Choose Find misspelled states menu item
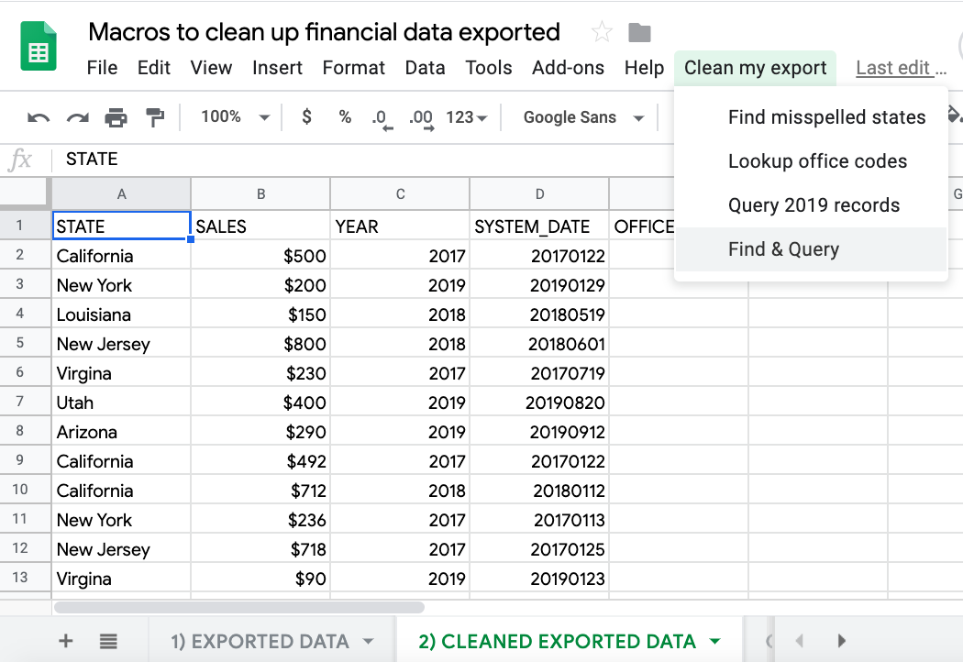This screenshot has width=963, height=662. (826, 117)
